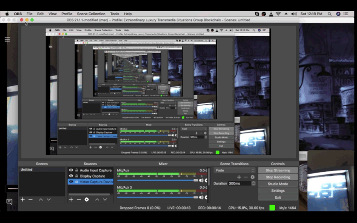Open the View menu
This screenshot has height=223, width=357.
click(x=52, y=14)
